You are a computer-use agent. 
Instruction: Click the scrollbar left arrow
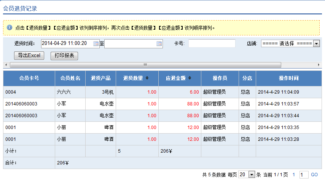coord(5,65)
